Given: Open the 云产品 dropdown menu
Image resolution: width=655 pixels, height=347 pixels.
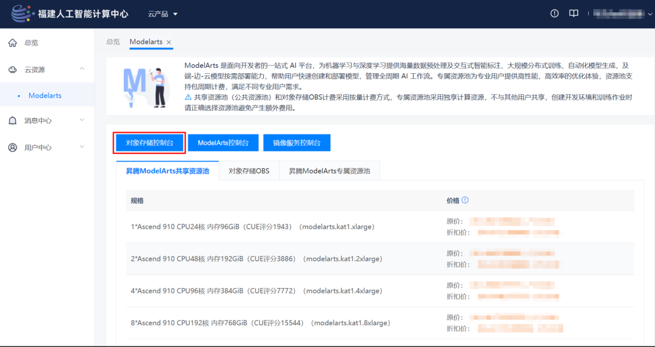Looking at the screenshot, I should pos(163,14).
